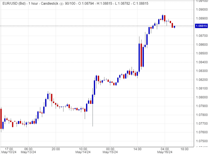
Task: Click the tall red candle at far left
Action: click(x=1, y=119)
